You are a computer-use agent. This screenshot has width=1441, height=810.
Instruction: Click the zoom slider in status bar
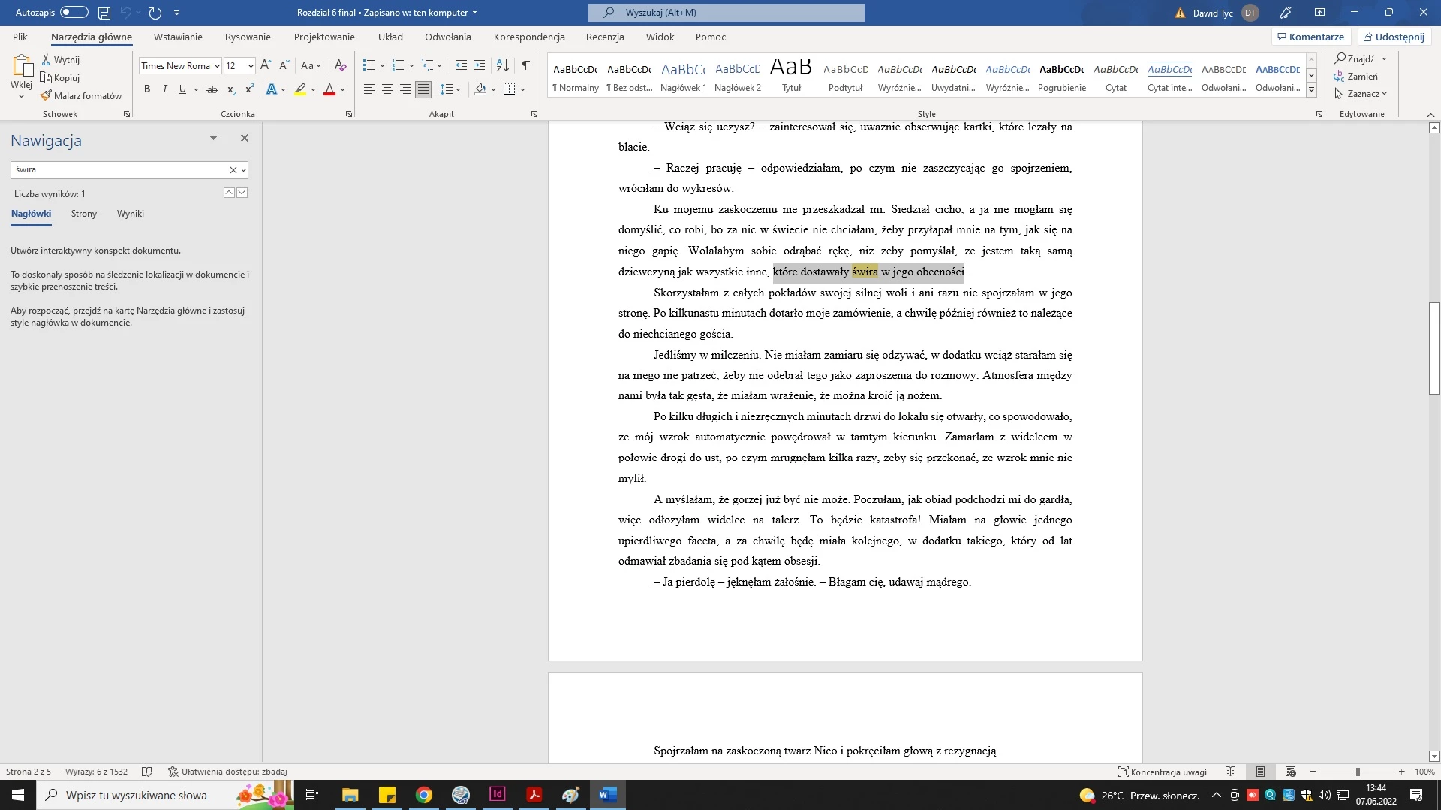(1357, 772)
